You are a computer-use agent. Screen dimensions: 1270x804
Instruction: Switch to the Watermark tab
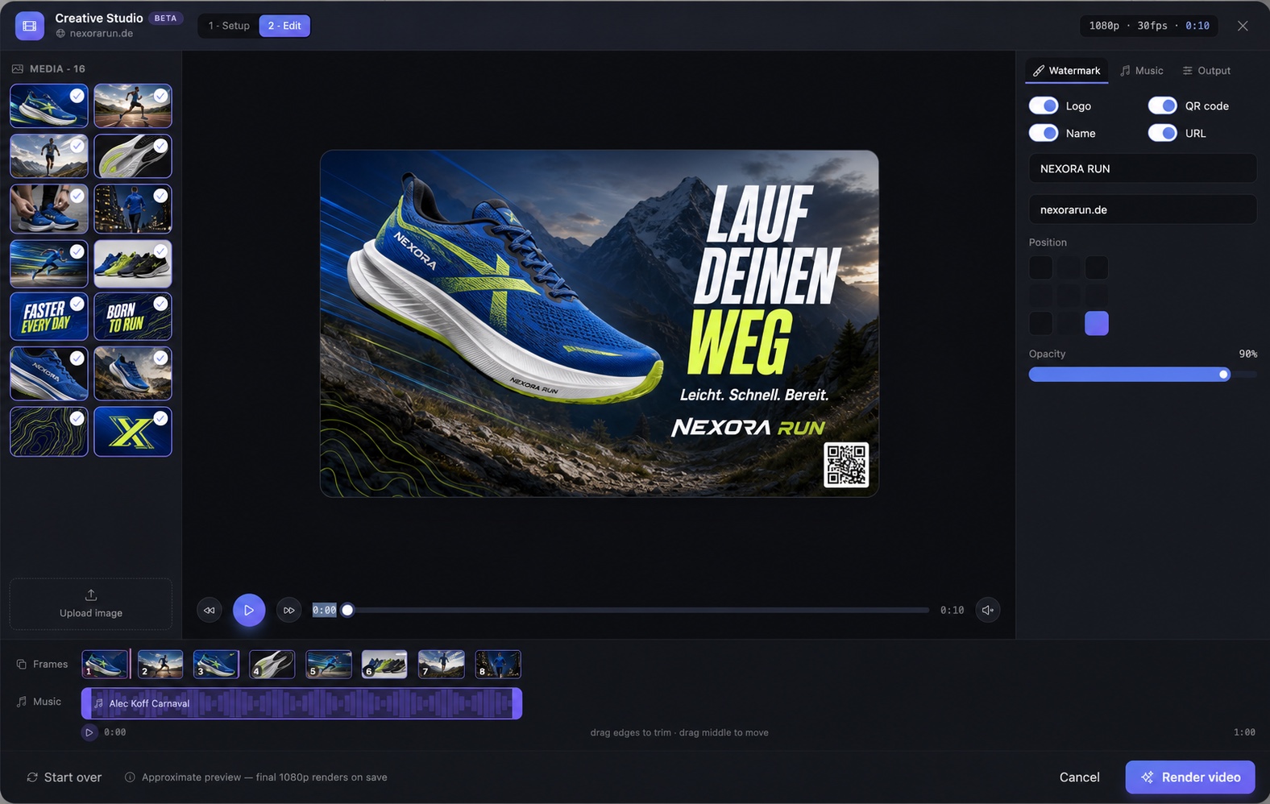[x=1067, y=71]
